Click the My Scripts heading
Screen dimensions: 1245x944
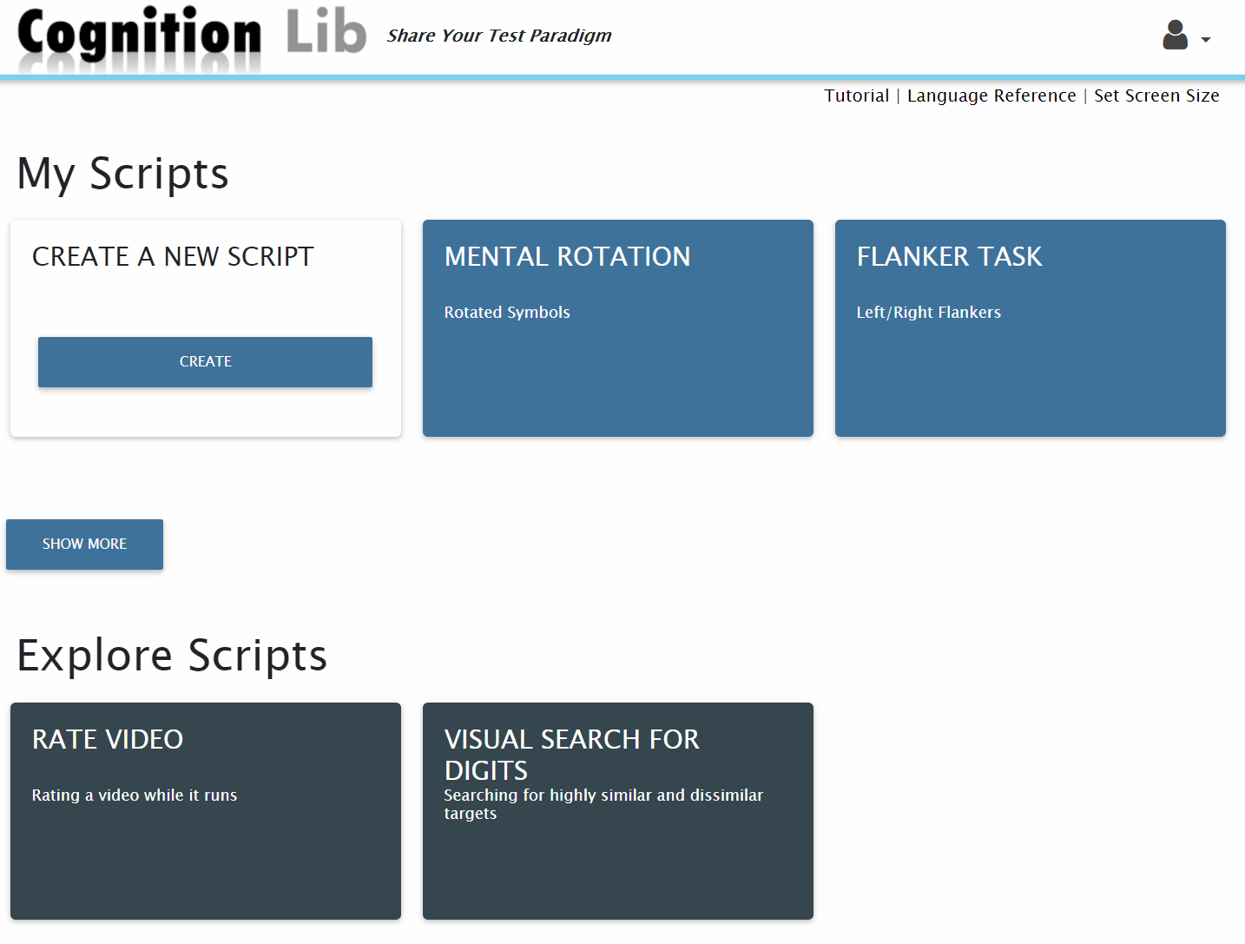tap(122, 173)
